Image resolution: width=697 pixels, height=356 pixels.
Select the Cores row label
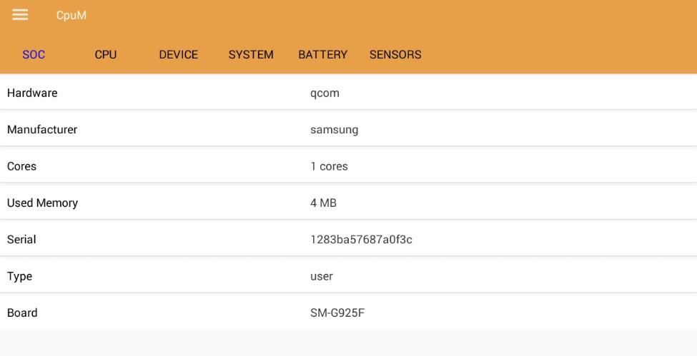(x=21, y=166)
